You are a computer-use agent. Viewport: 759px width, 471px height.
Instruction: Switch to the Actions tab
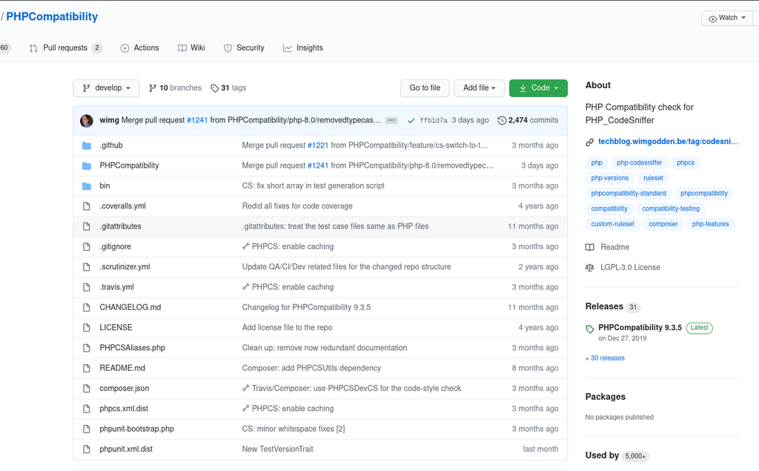(x=140, y=48)
